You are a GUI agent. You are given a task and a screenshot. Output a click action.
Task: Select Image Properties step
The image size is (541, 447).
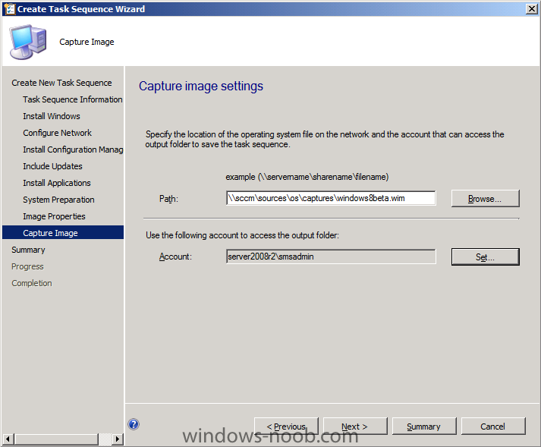point(54,216)
